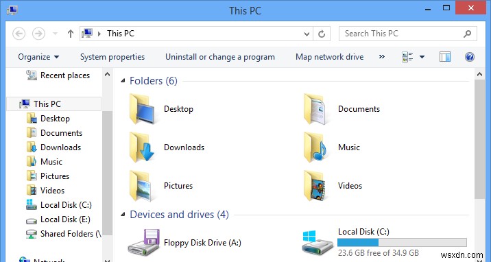This screenshot has height=262, width=491.
Task: Show more toolbar commands via chevron
Action: [382, 57]
